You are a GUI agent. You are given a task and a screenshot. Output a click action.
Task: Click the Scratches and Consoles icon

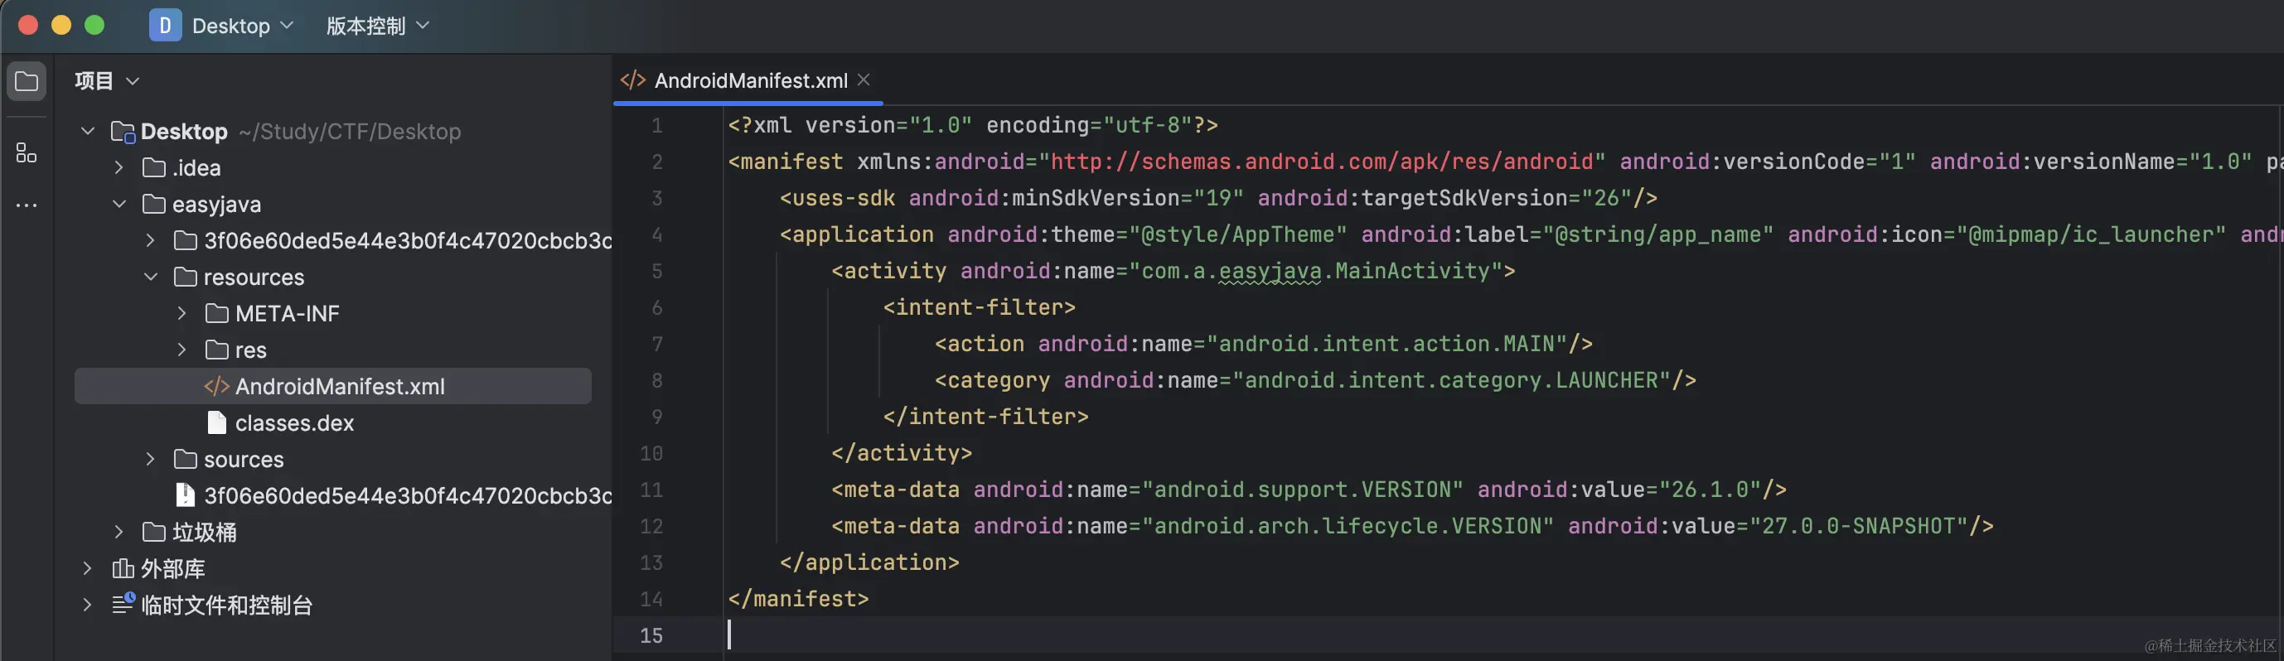pyautogui.click(x=123, y=606)
